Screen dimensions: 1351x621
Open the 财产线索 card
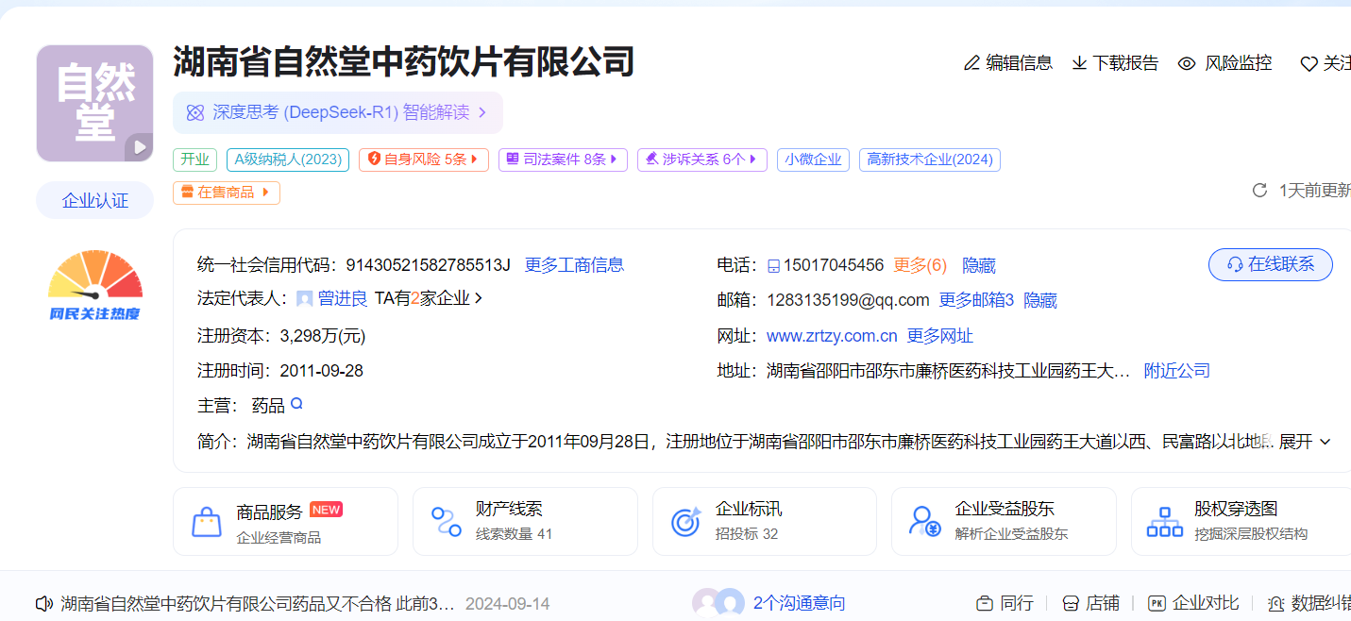[x=525, y=521]
